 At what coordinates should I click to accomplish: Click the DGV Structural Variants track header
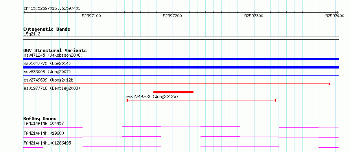(55, 50)
